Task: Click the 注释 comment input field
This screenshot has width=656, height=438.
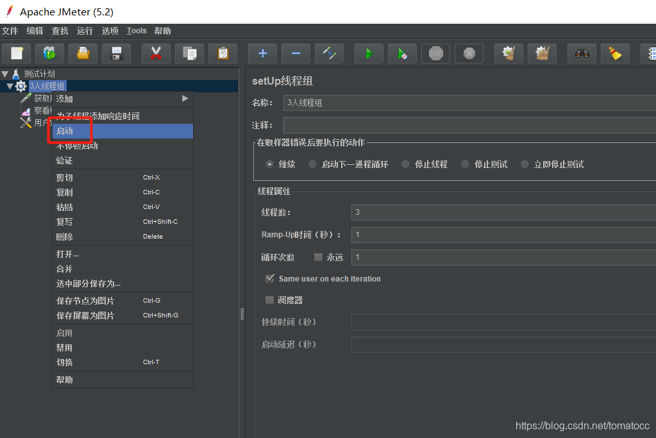Action: click(x=469, y=125)
